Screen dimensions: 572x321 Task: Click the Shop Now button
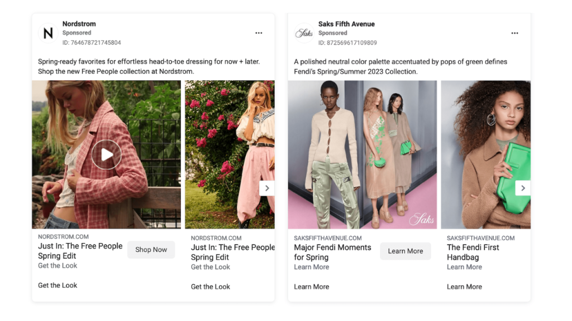151,250
